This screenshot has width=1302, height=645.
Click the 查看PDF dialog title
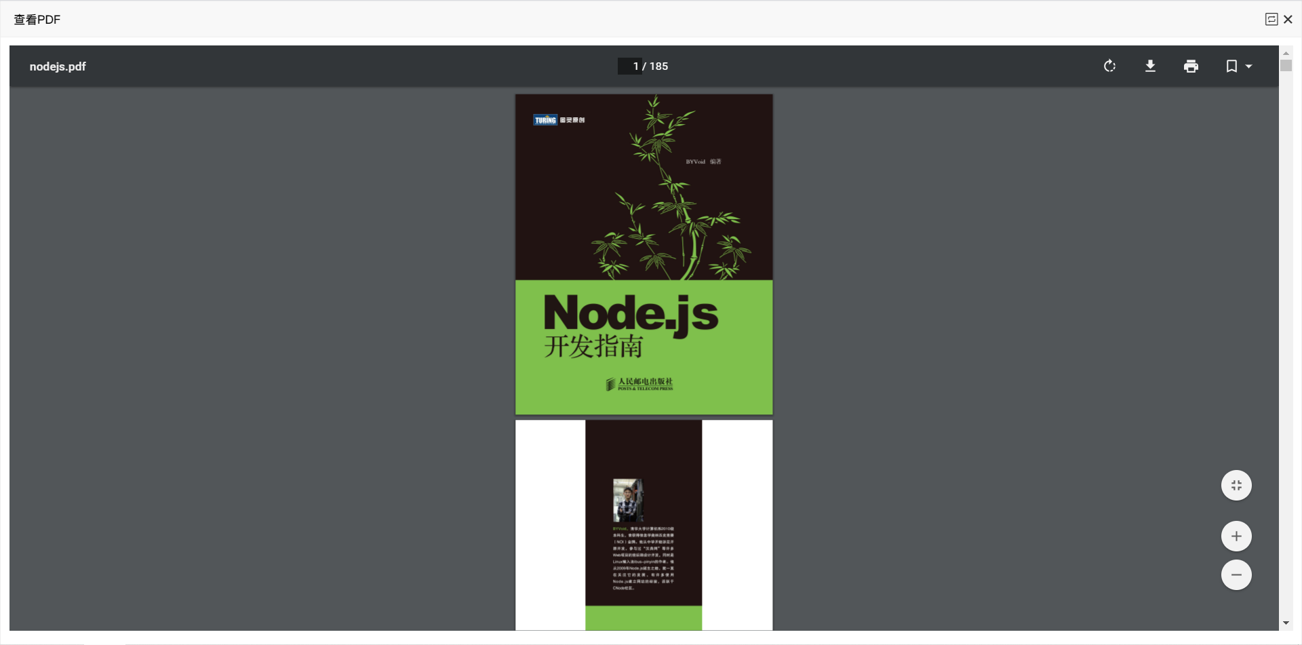[37, 20]
